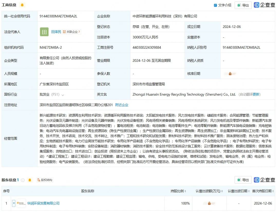Click the 田 avatar of the legal representative

point(44,32)
